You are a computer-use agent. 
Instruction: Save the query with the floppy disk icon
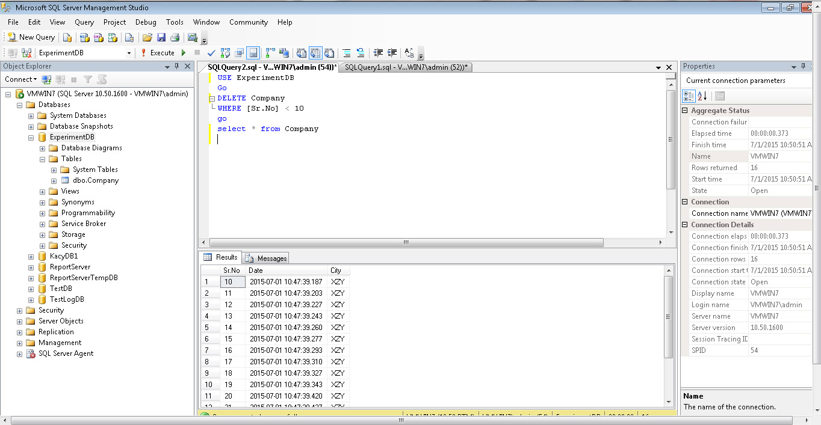coord(161,37)
